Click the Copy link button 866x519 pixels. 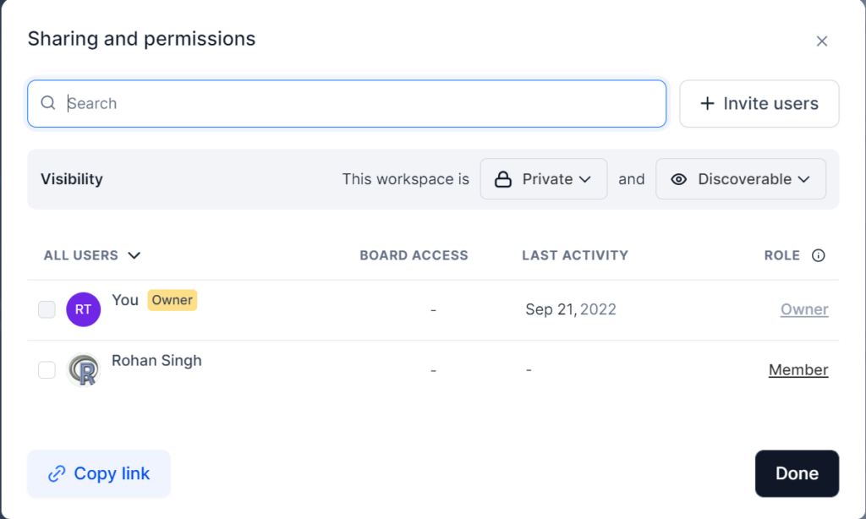(x=99, y=474)
